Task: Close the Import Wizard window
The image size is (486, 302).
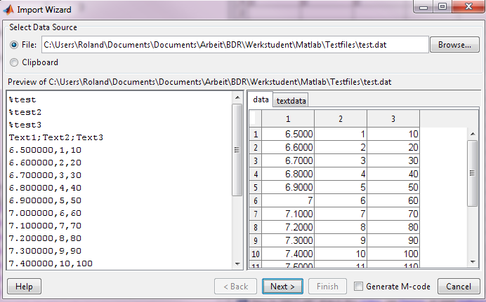Action: coord(466,8)
